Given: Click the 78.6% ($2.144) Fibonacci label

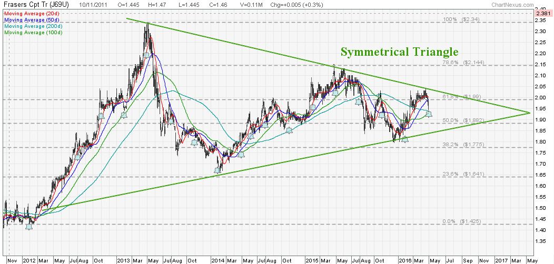Looking at the screenshot, I should point(463,62).
